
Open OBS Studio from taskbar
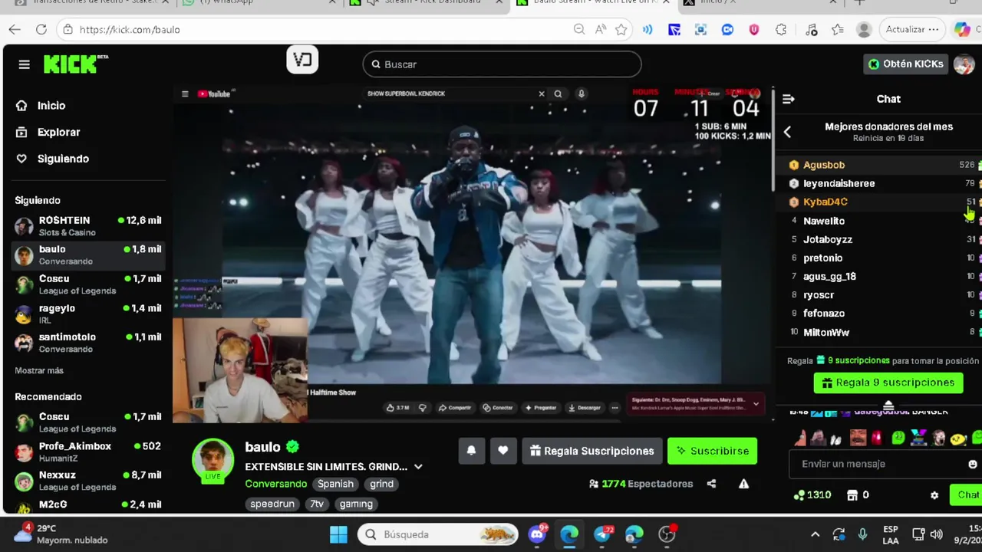pyautogui.click(x=667, y=534)
